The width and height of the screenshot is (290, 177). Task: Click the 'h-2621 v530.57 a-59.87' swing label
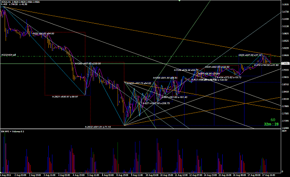click(65, 97)
